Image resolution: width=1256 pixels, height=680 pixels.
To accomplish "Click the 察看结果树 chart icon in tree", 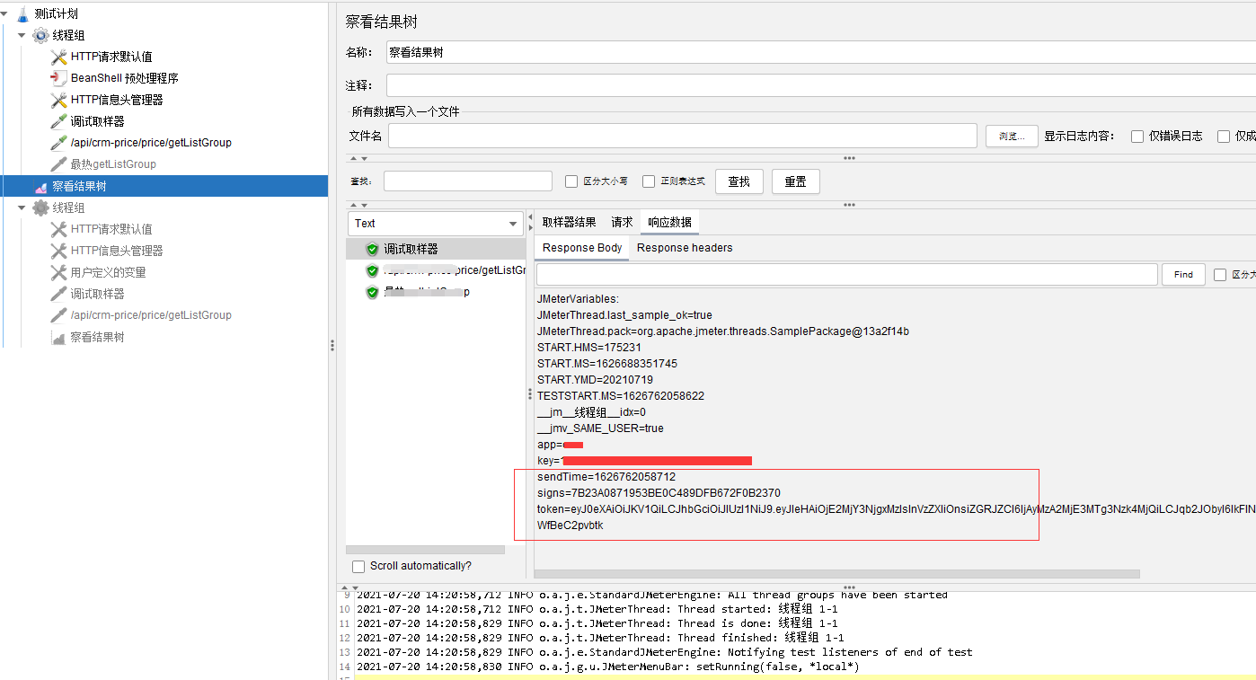I will click(x=40, y=186).
